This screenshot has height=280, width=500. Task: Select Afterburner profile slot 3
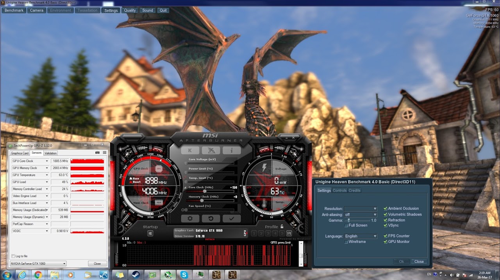[268, 233]
